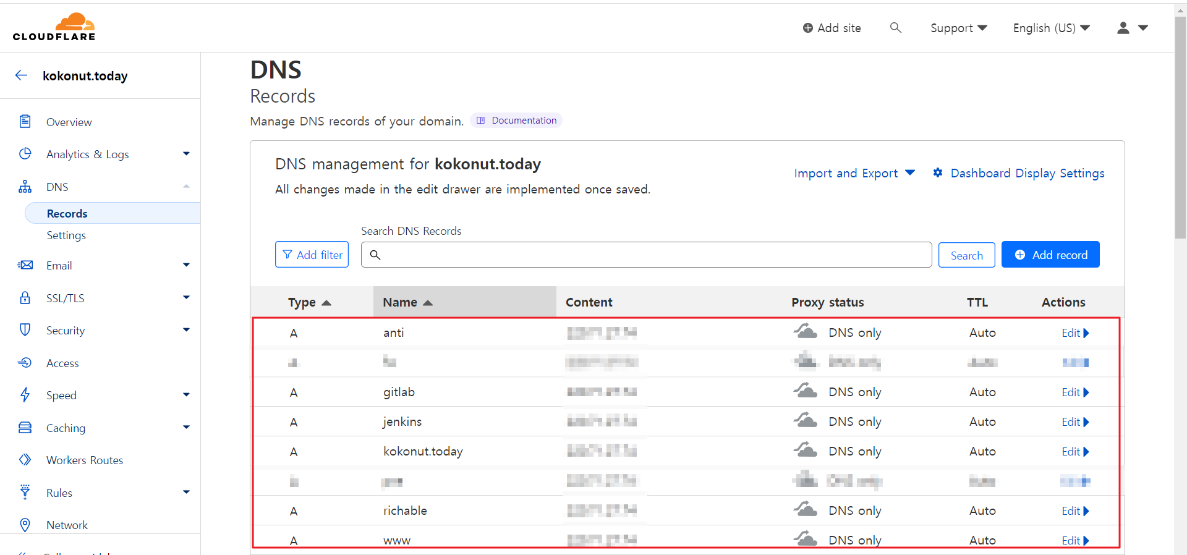The height and width of the screenshot is (555, 1187).
Task: Click the magnifier search icon in top bar
Action: 895,27
